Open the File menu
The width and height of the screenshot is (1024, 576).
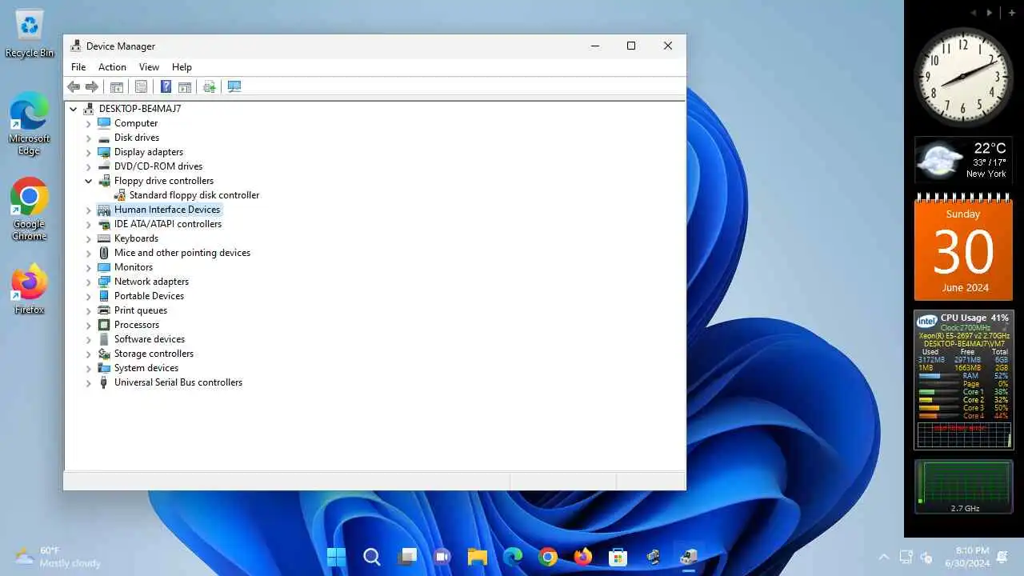pos(78,67)
